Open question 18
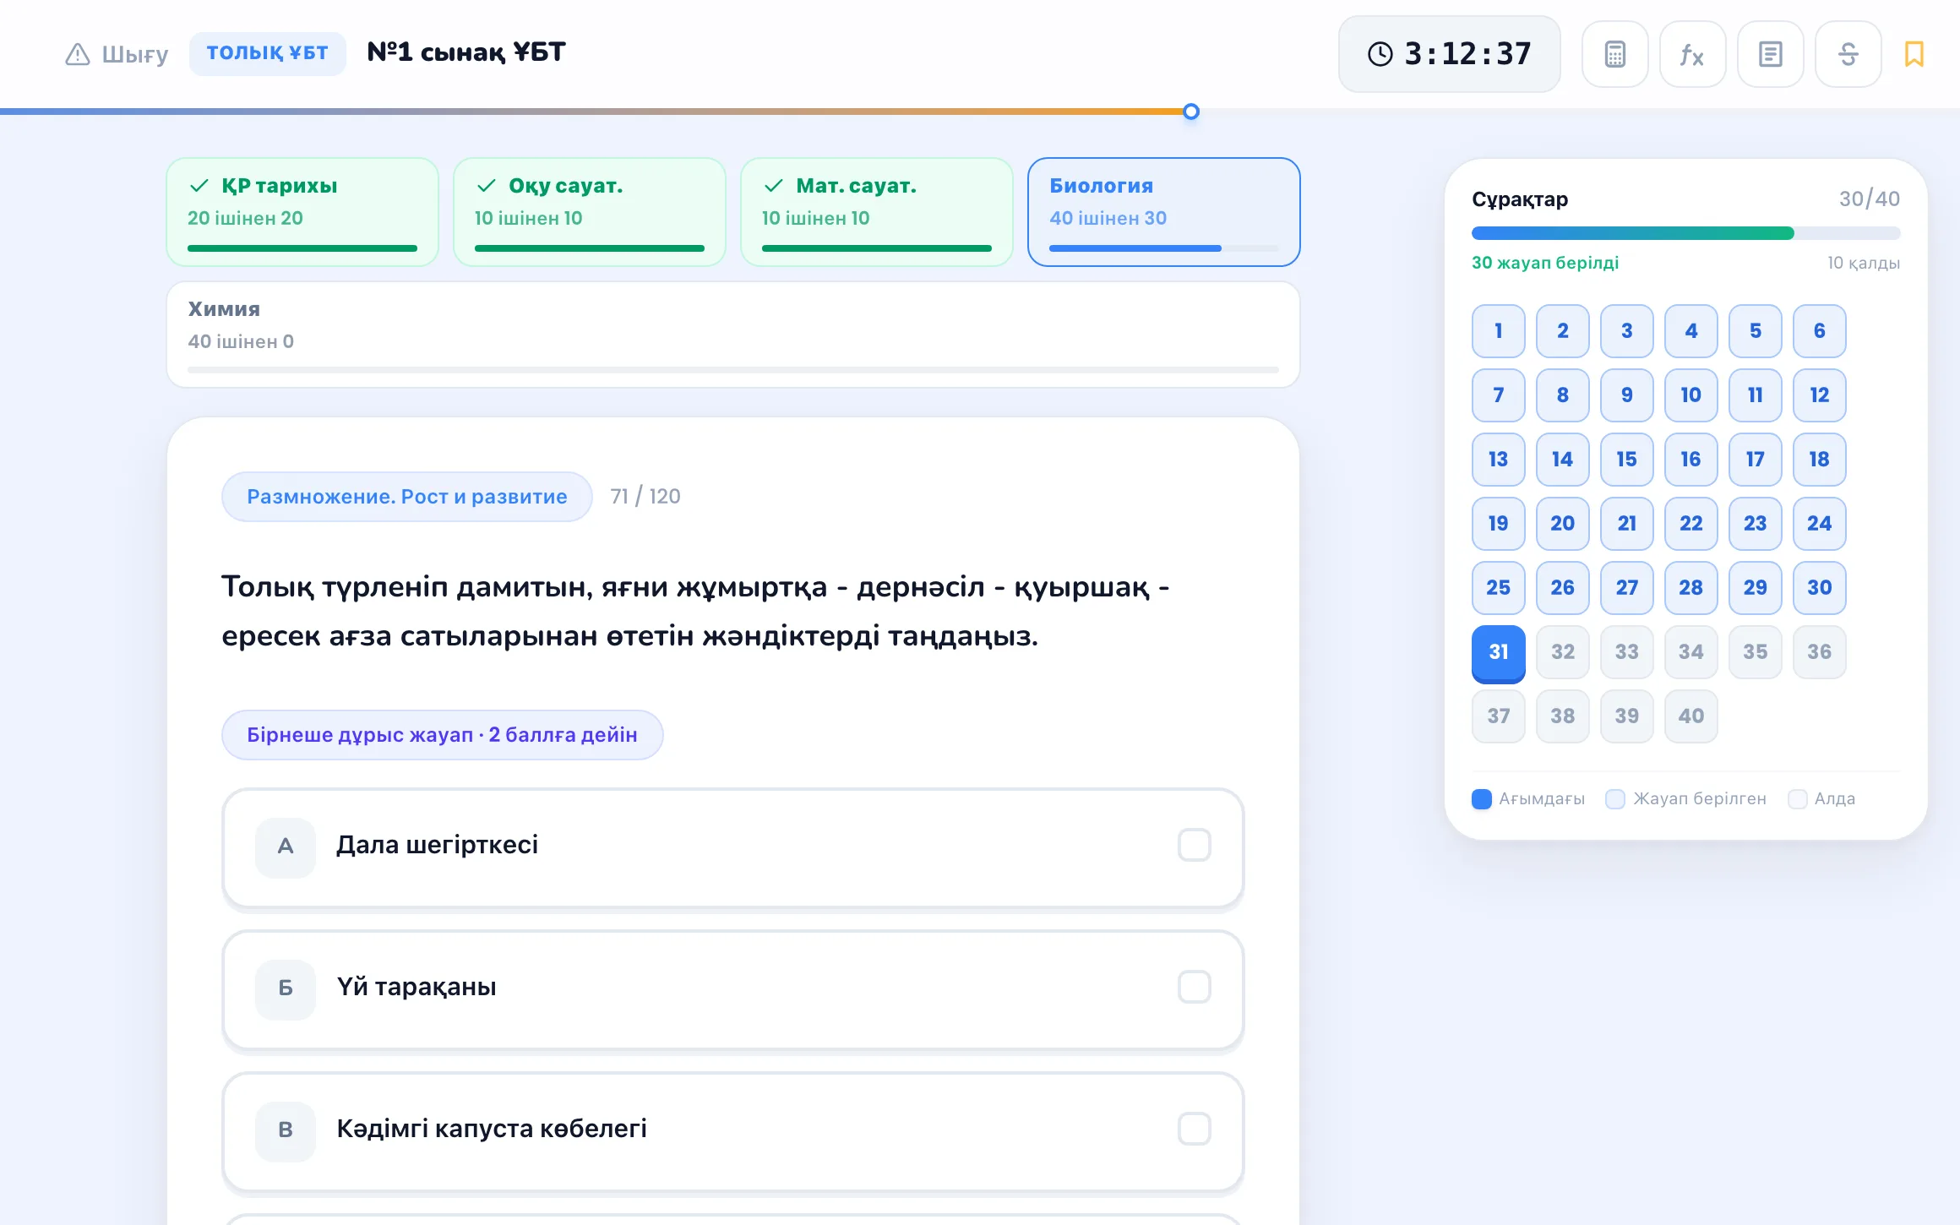1960x1225 pixels. tap(1819, 460)
